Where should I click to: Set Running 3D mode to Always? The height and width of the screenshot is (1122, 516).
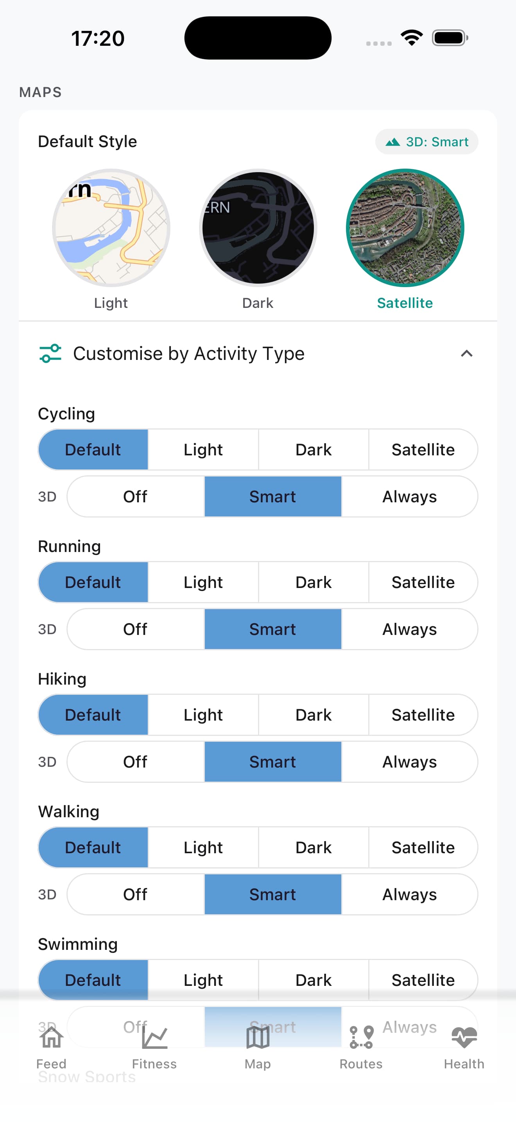tap(409, 629)
